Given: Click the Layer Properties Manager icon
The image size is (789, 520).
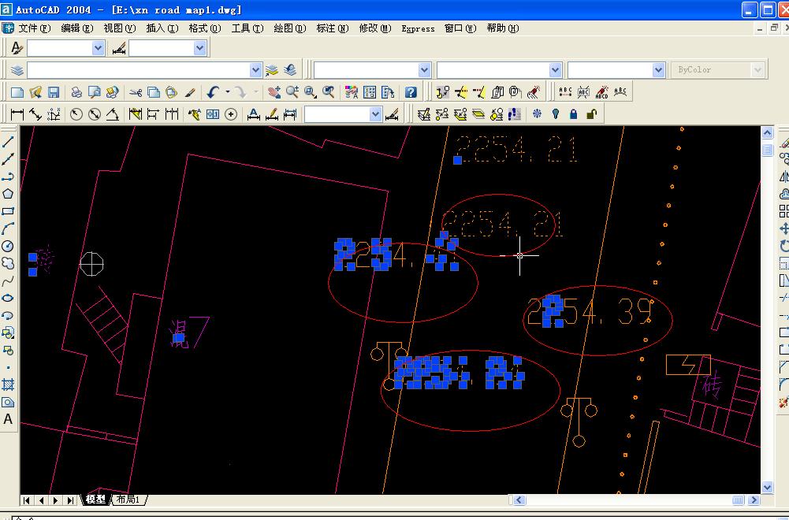Looking at the screenshot, I should [17, 70].
